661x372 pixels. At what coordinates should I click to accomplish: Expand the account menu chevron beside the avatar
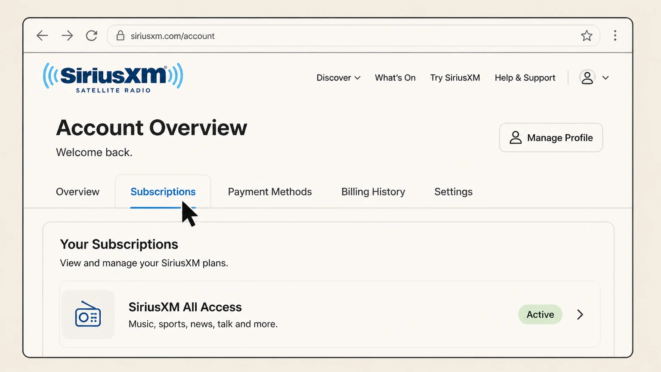[x=605, y=78]
